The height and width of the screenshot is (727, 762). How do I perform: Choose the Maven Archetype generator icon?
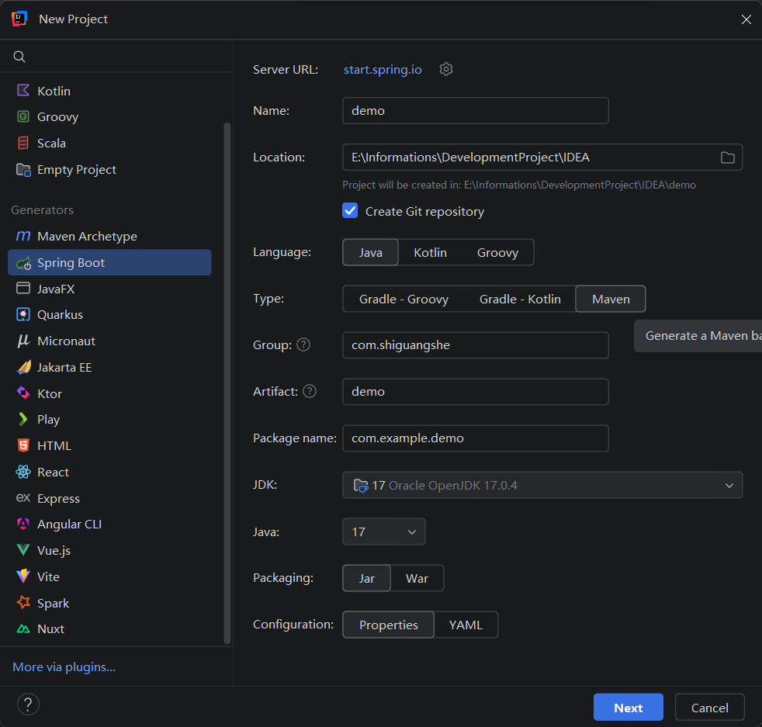point(23,236)
